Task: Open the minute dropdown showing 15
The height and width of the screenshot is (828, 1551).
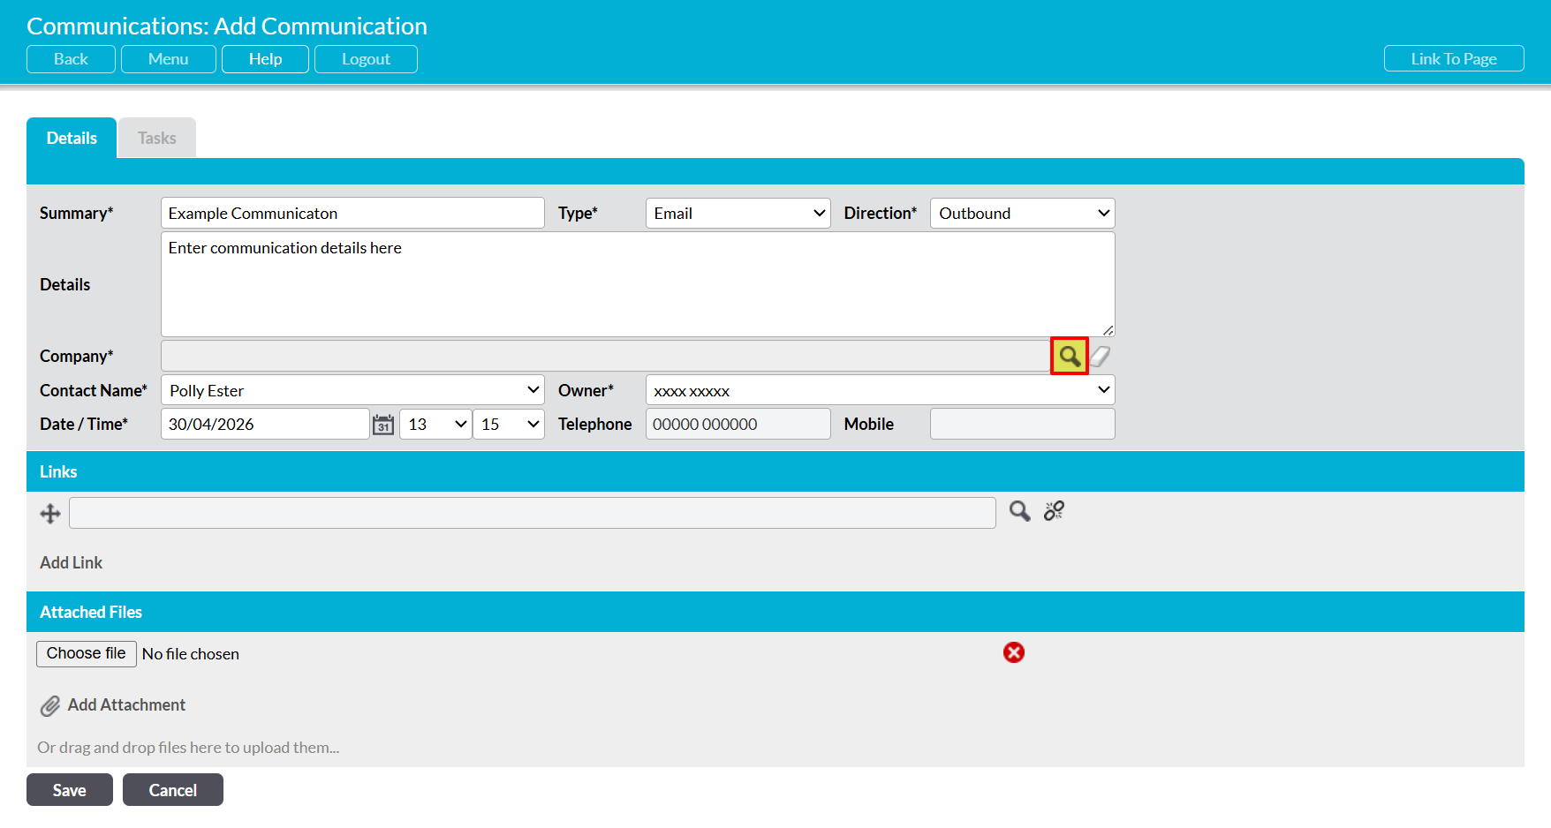Action: [x=508, y=425]
